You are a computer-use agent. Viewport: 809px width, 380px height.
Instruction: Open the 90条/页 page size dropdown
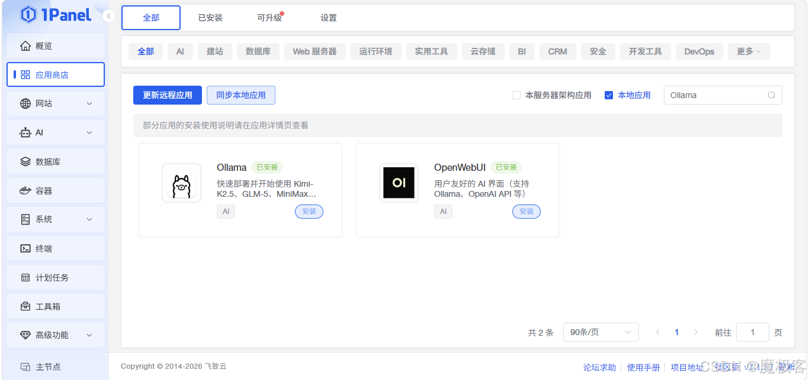click(x=601, y=332)
